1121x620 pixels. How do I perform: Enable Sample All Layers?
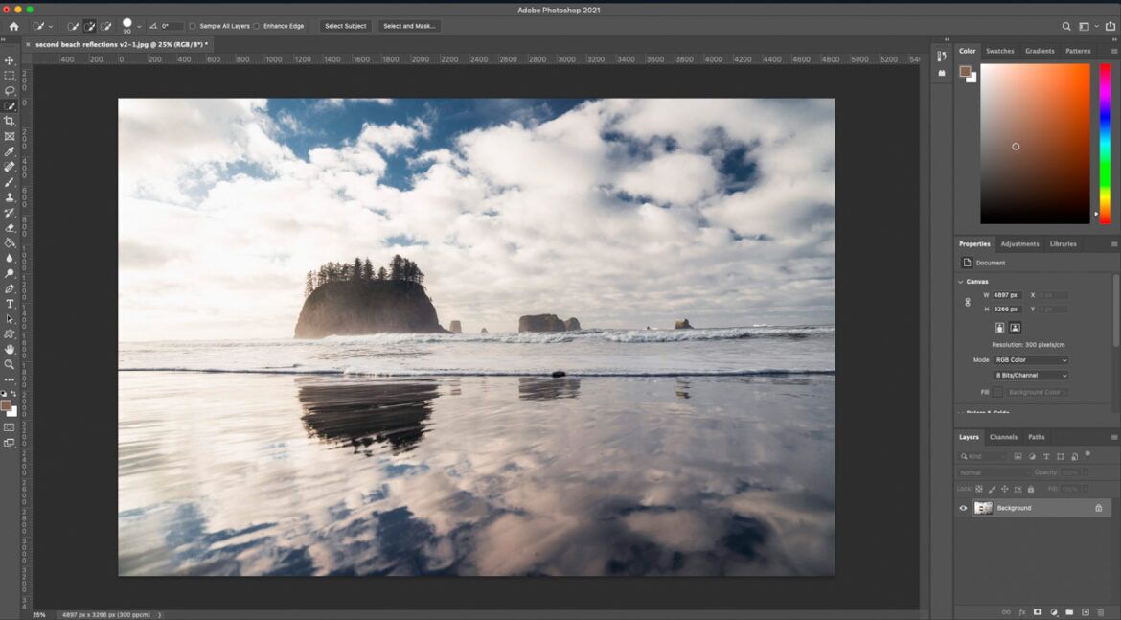[192, 26]
